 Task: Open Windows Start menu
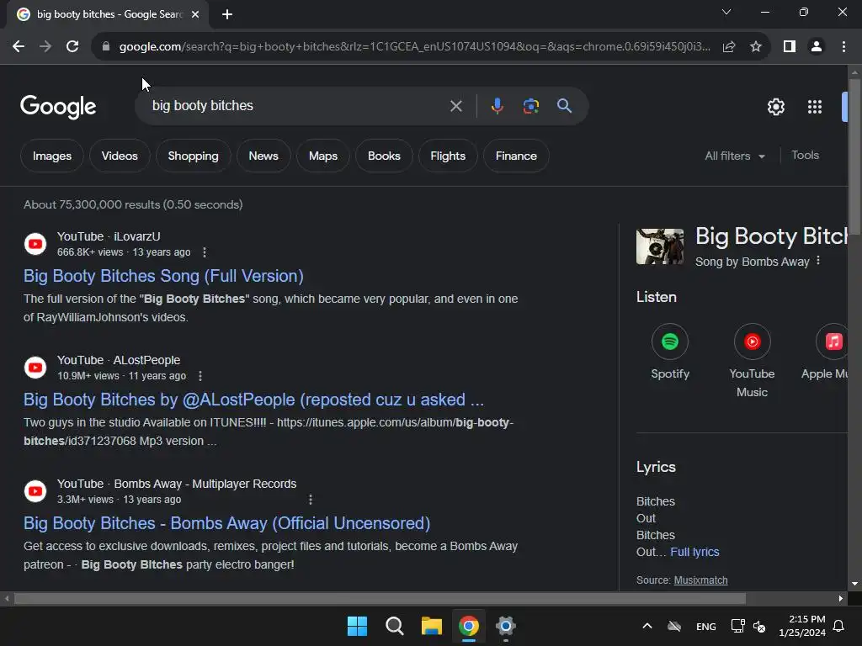pos(357,626)
